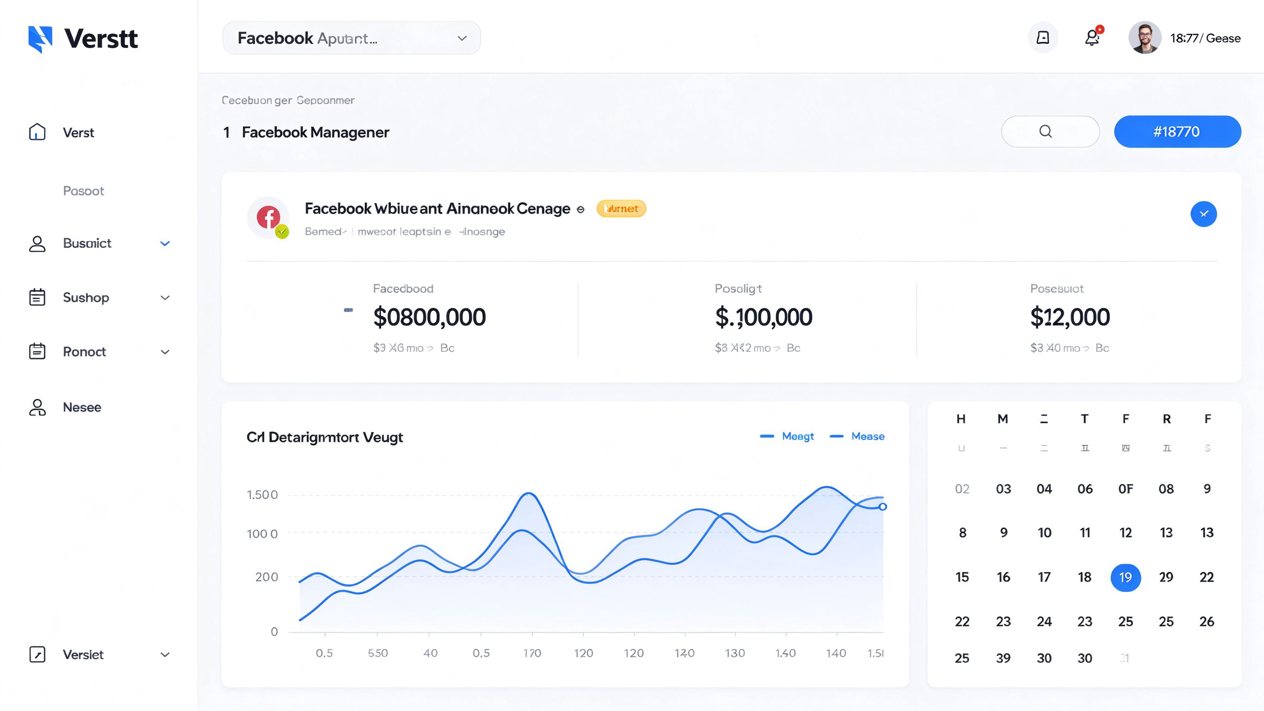Select Pasoot in the sidebar

[x=83, y=191]
